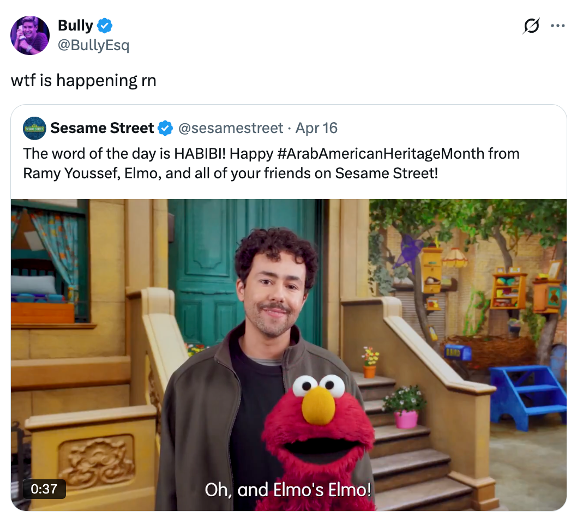Click the Sesame Street round logo avatar
This screenshot has width=577, height=518.
pyautogui.click(x=34, y=128)
